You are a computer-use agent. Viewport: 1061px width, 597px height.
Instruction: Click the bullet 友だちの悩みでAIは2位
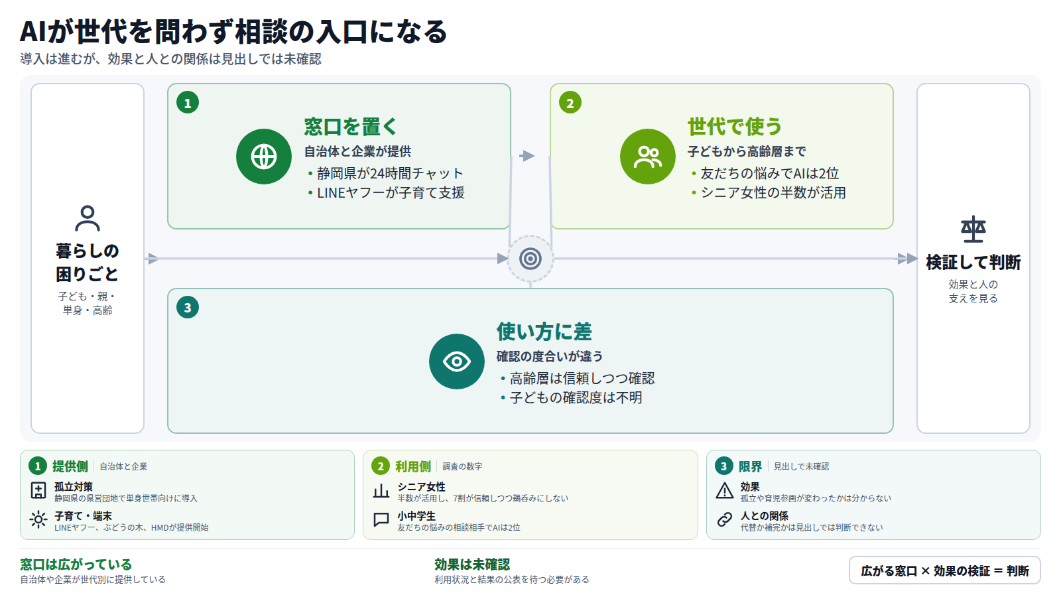(770, 173)
